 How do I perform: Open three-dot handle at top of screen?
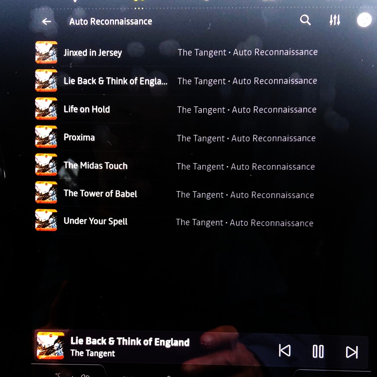pyautogui.click(x=139, y=8)
